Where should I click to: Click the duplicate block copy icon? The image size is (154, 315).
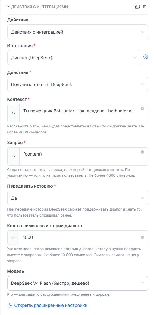137,7
